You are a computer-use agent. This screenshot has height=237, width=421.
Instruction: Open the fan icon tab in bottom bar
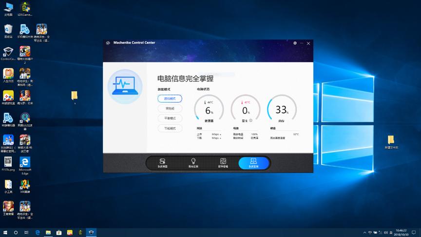point(223,163)
